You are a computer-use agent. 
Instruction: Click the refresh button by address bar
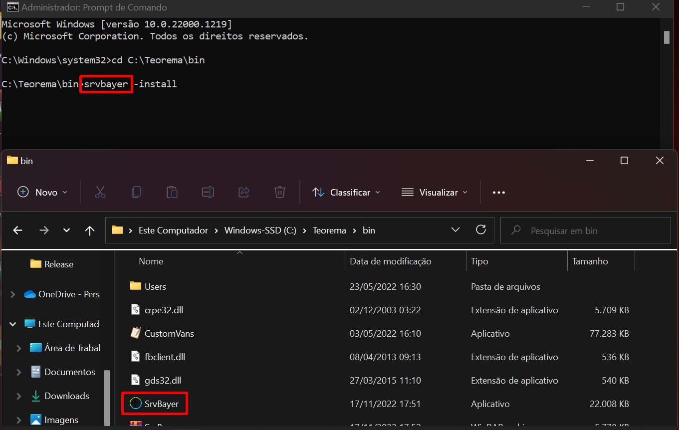point(481,230)
